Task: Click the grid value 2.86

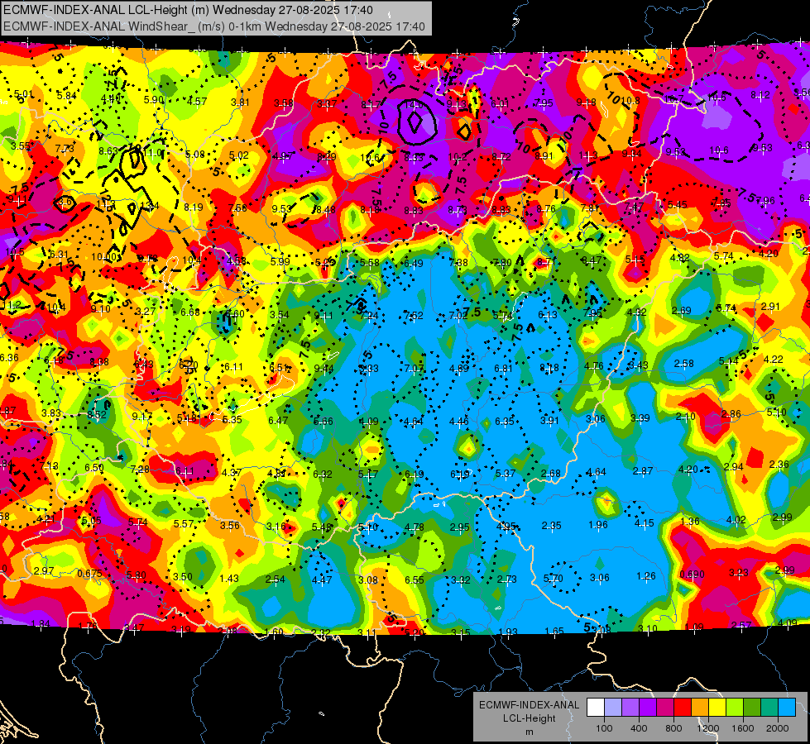Action: (731, 414)
